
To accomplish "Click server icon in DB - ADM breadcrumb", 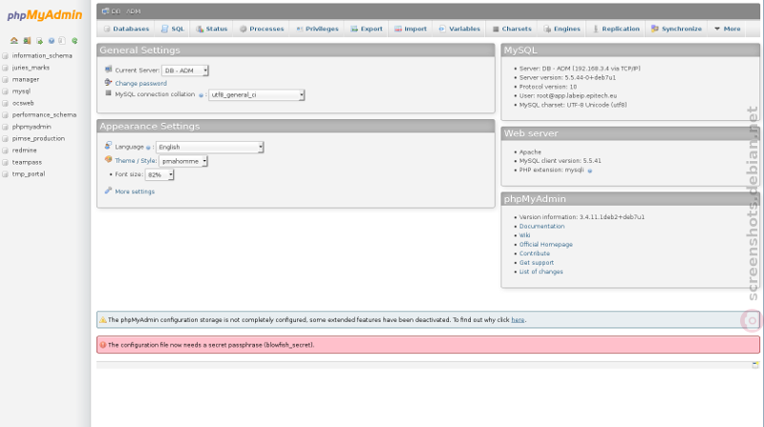I will click(x=105, y=10).
